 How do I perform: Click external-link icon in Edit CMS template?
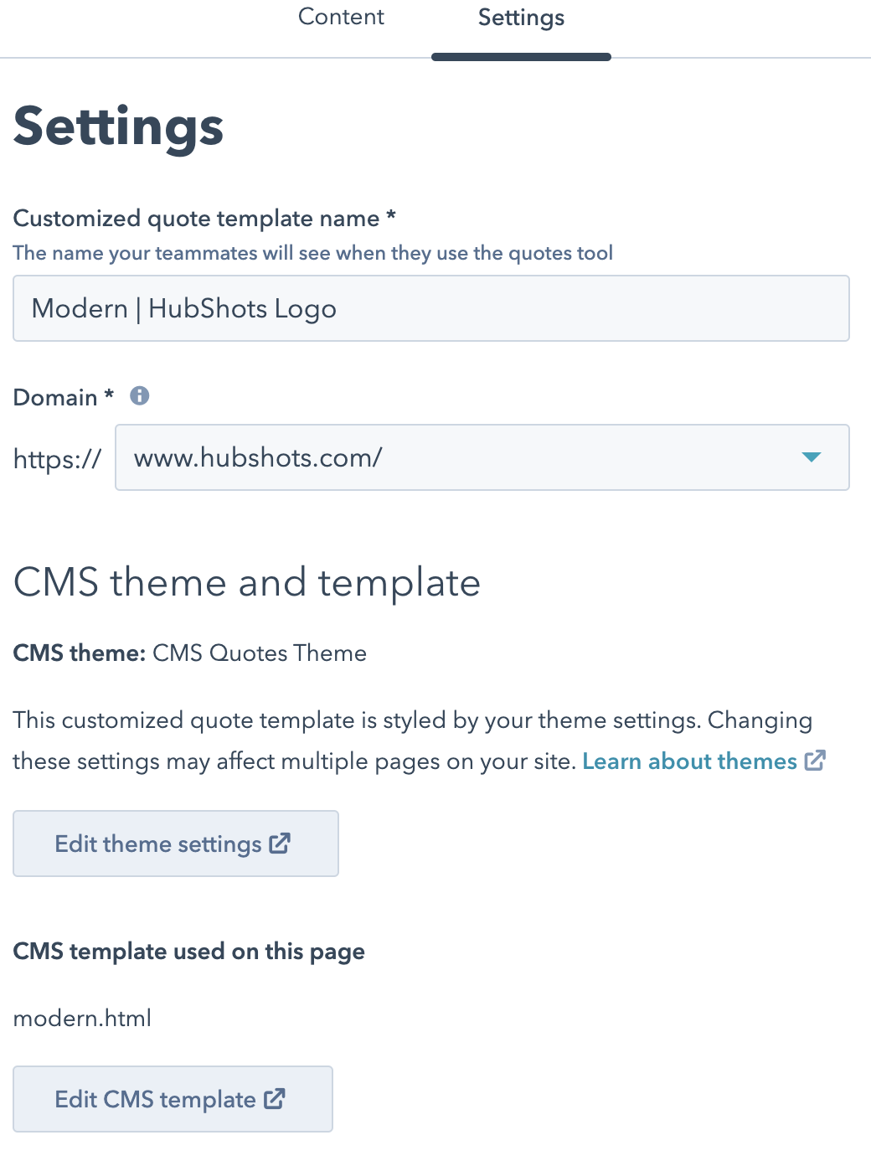tap(275, 1099)
